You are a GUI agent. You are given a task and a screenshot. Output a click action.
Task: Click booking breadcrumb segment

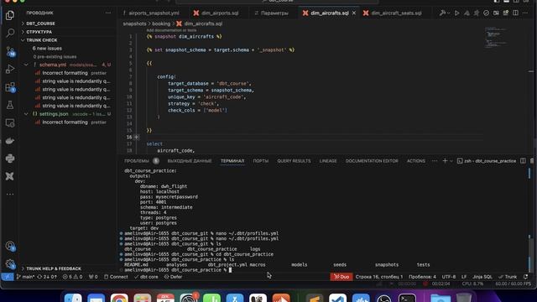point(161,23)
